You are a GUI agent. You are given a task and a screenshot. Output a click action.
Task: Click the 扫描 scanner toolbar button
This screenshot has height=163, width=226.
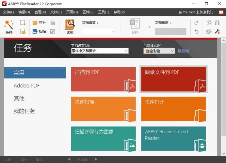[39, 31]
